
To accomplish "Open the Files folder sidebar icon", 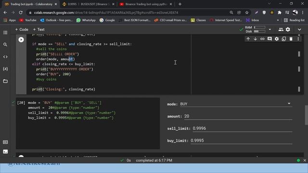I will tap(5, 81).
